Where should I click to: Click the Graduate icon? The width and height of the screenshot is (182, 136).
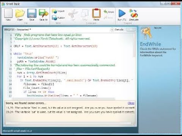point(134,15)
